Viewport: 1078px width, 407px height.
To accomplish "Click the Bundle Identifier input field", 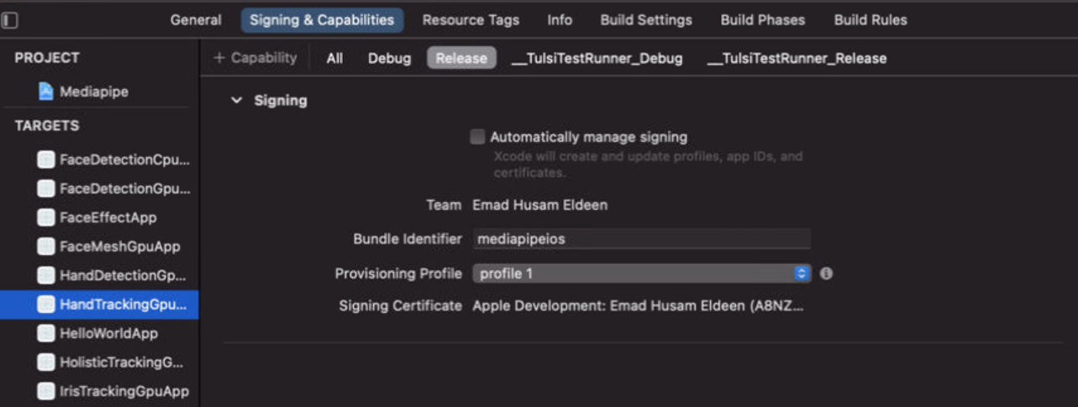I will pyautogui.click(x=641, y=239).
